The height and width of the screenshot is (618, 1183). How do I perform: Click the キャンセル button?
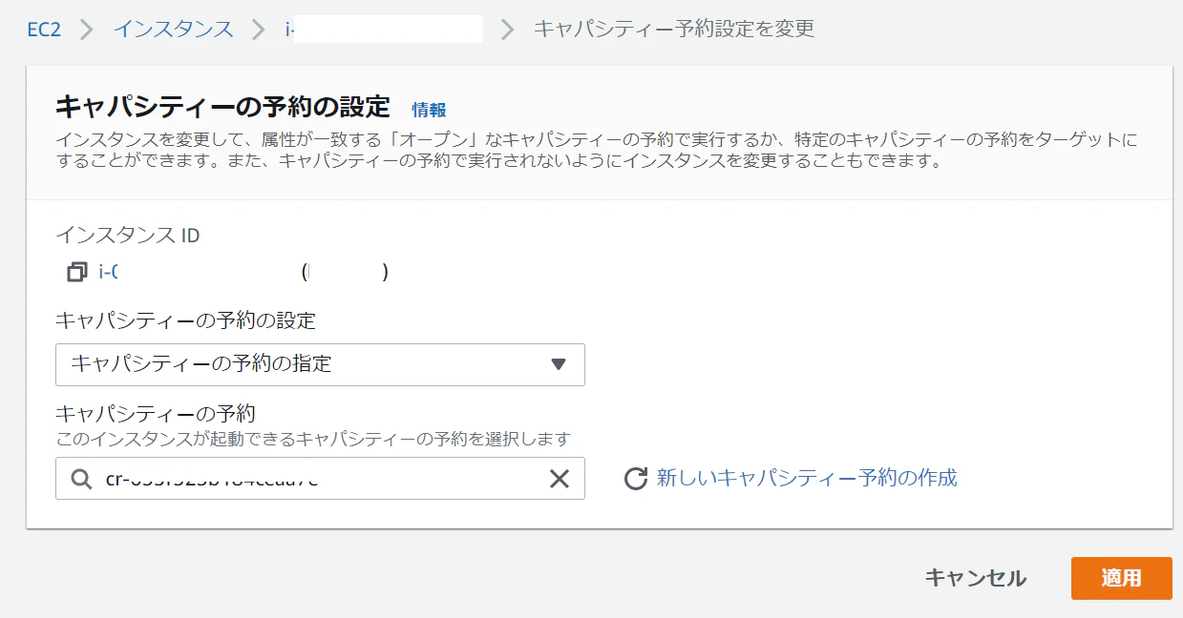click(976, 578)
